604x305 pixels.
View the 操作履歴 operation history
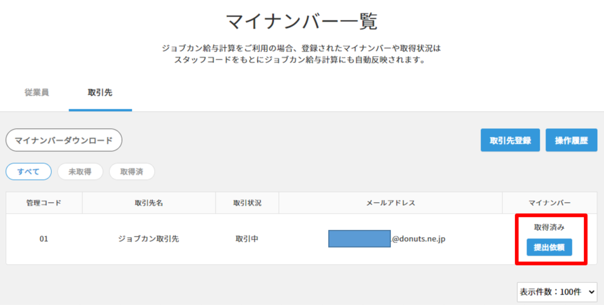point(571,140)
